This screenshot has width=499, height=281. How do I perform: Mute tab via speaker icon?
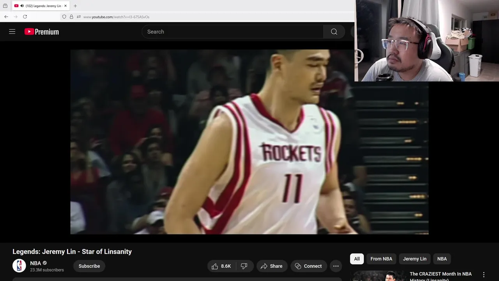click(x=22, y=6)
